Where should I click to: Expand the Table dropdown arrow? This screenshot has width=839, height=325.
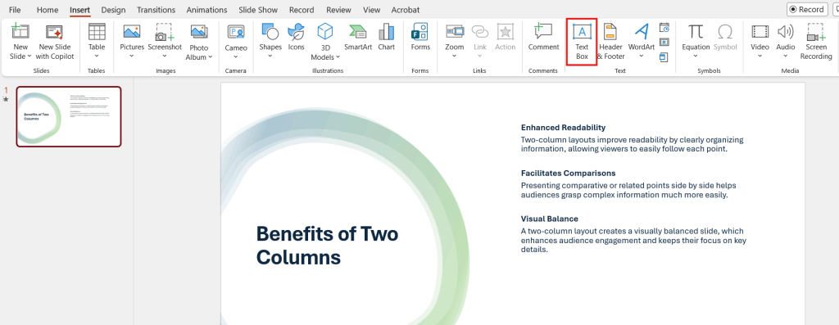coord(97,56)
